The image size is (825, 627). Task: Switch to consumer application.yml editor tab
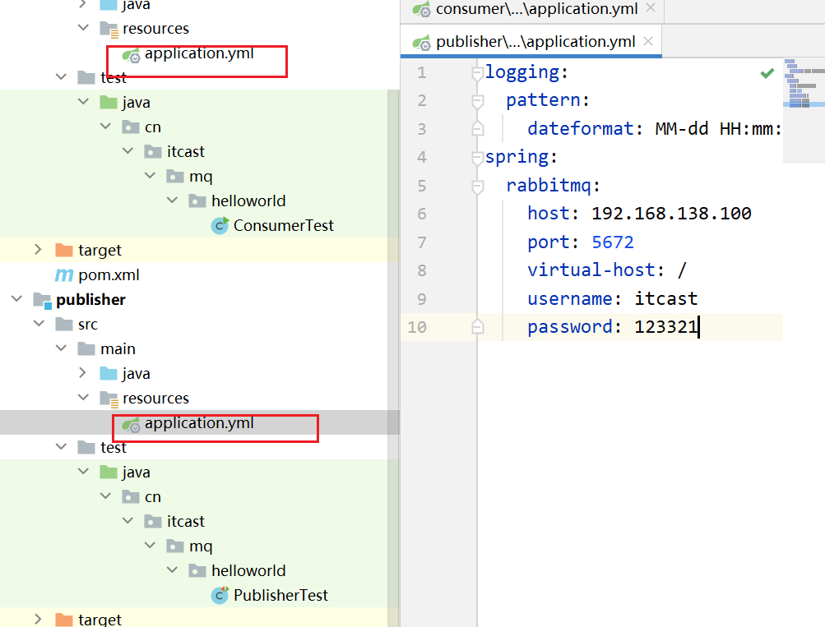[532, 10]
